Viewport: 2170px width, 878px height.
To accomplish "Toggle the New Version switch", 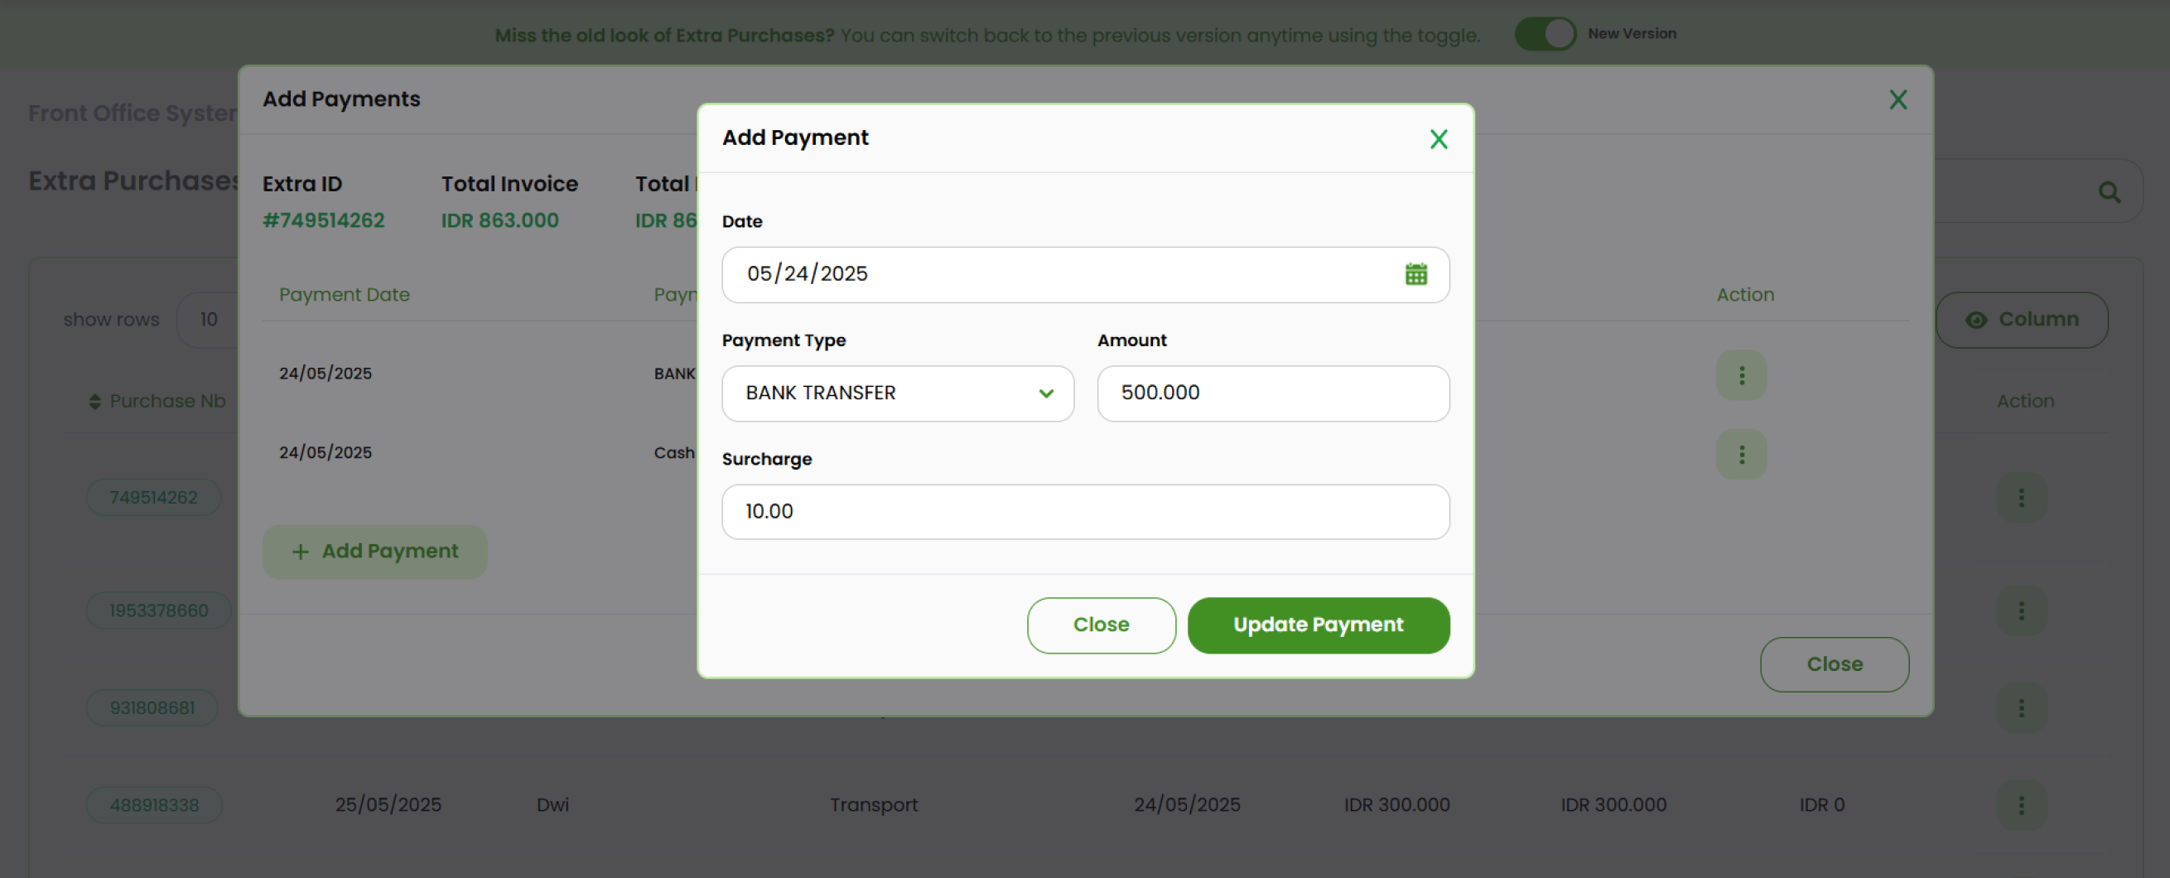I will [x=1545, y=34].
